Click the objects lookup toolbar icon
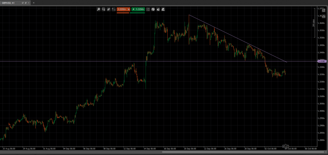 click(158, 9)
